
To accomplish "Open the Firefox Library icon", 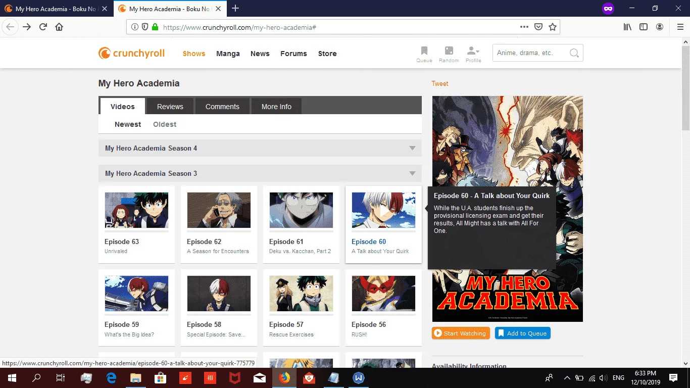I will (x=627, y=27).
